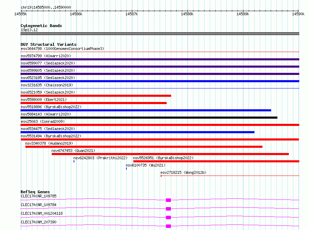309x230 pixels.
Task: Click the 14590k ruler end label
Action: [x=298, y=14]
